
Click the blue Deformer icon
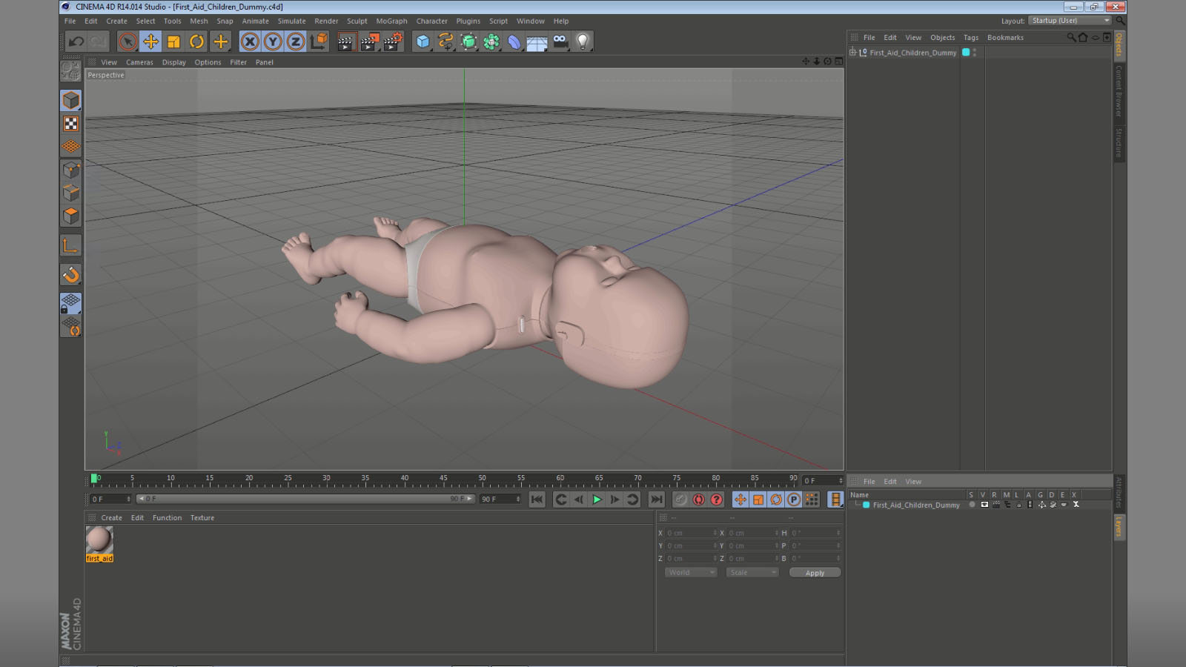point(514,42)
